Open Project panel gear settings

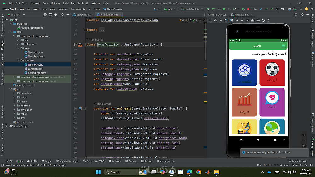(x=62, y=14)
